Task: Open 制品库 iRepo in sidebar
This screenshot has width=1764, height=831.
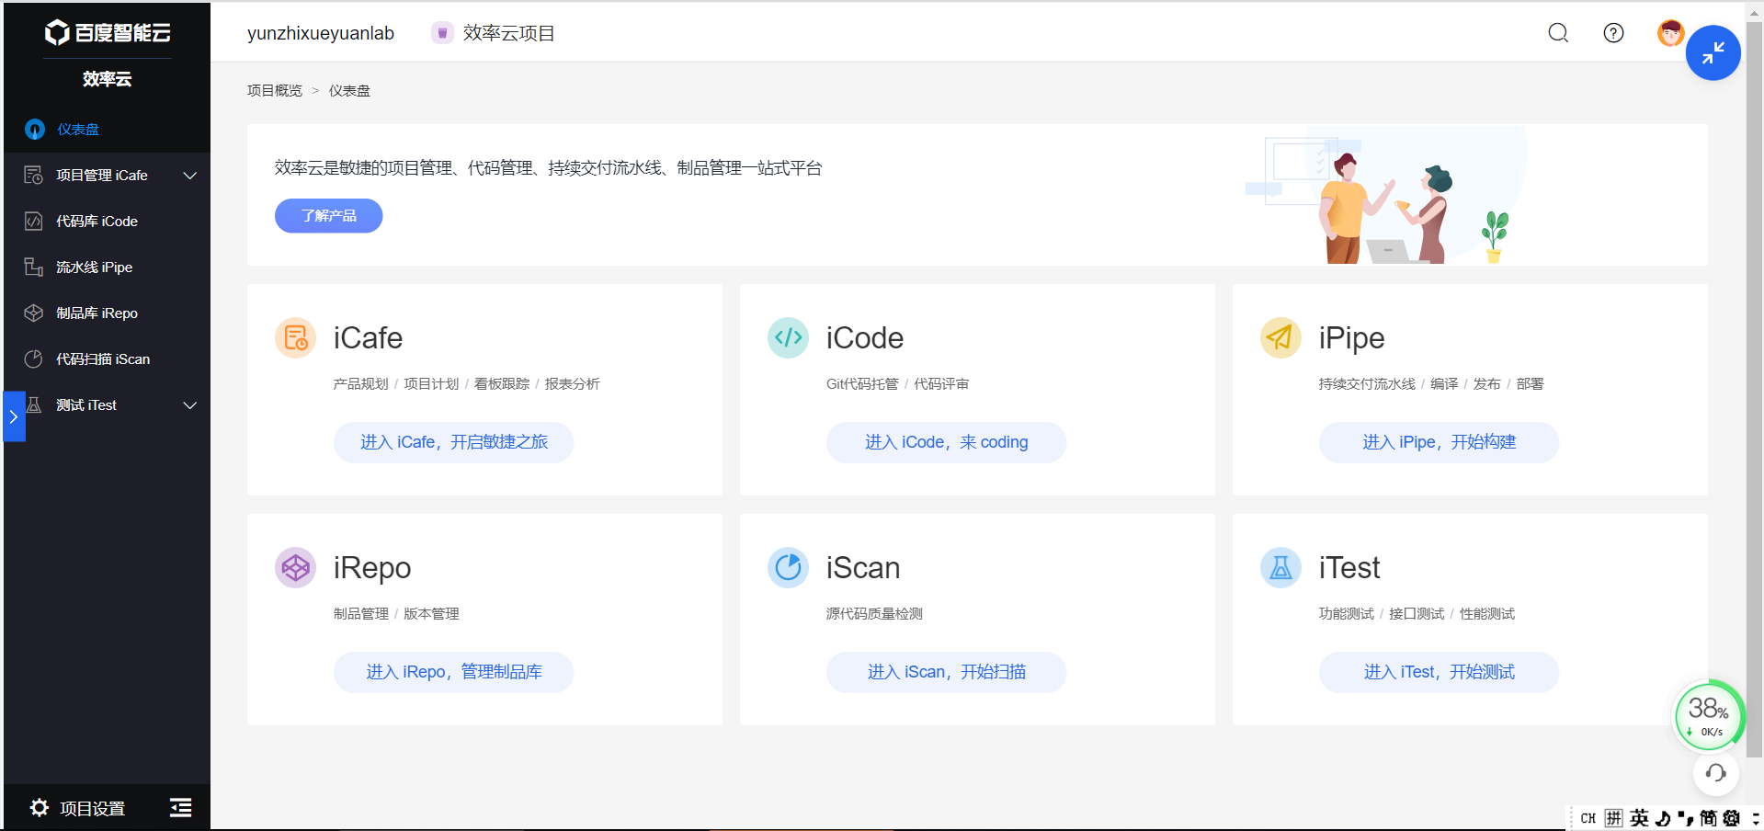Action: click(x=107, y=313)
